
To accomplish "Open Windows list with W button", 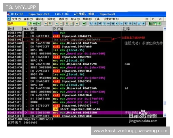I will pos(108,24).
